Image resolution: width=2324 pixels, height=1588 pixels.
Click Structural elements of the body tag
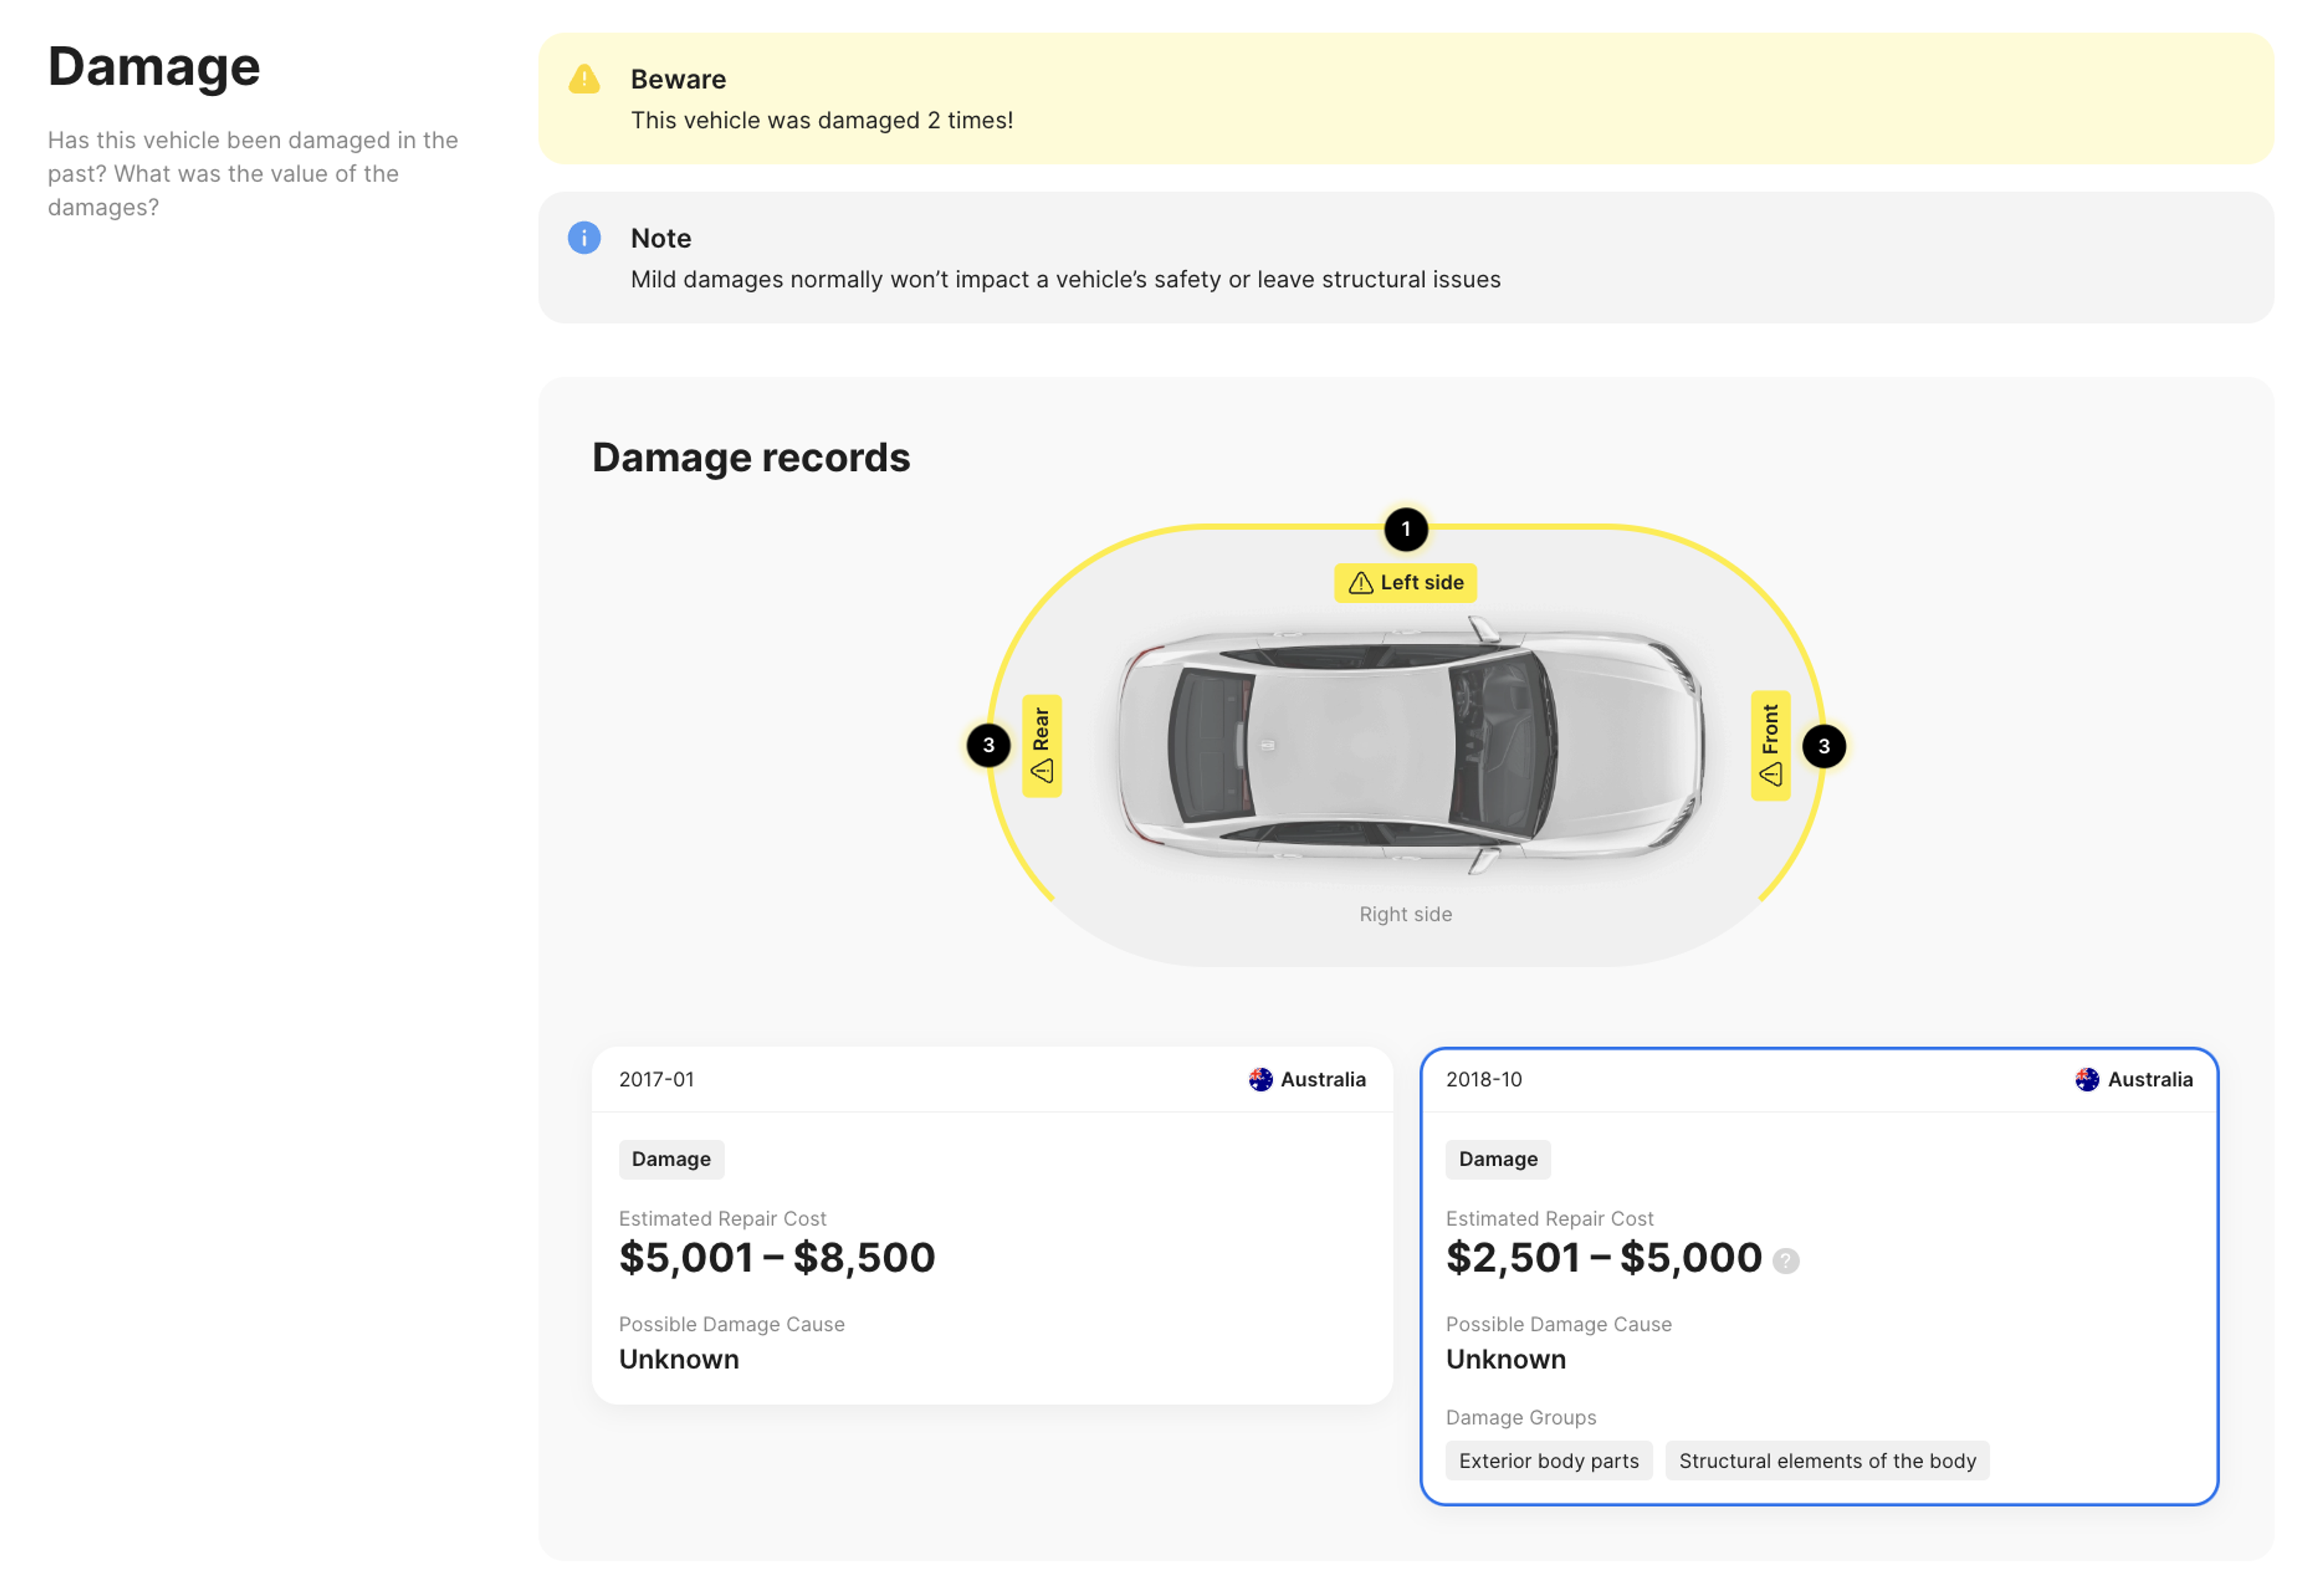(x=1827, y=1460)
